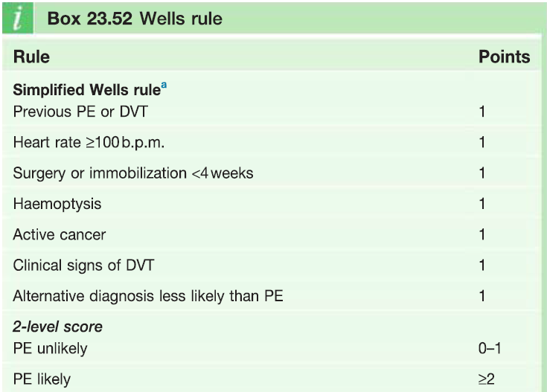Click 'Alternative diagnosis less likely than PE'
547x392 pixels.
tap(148, 296)
